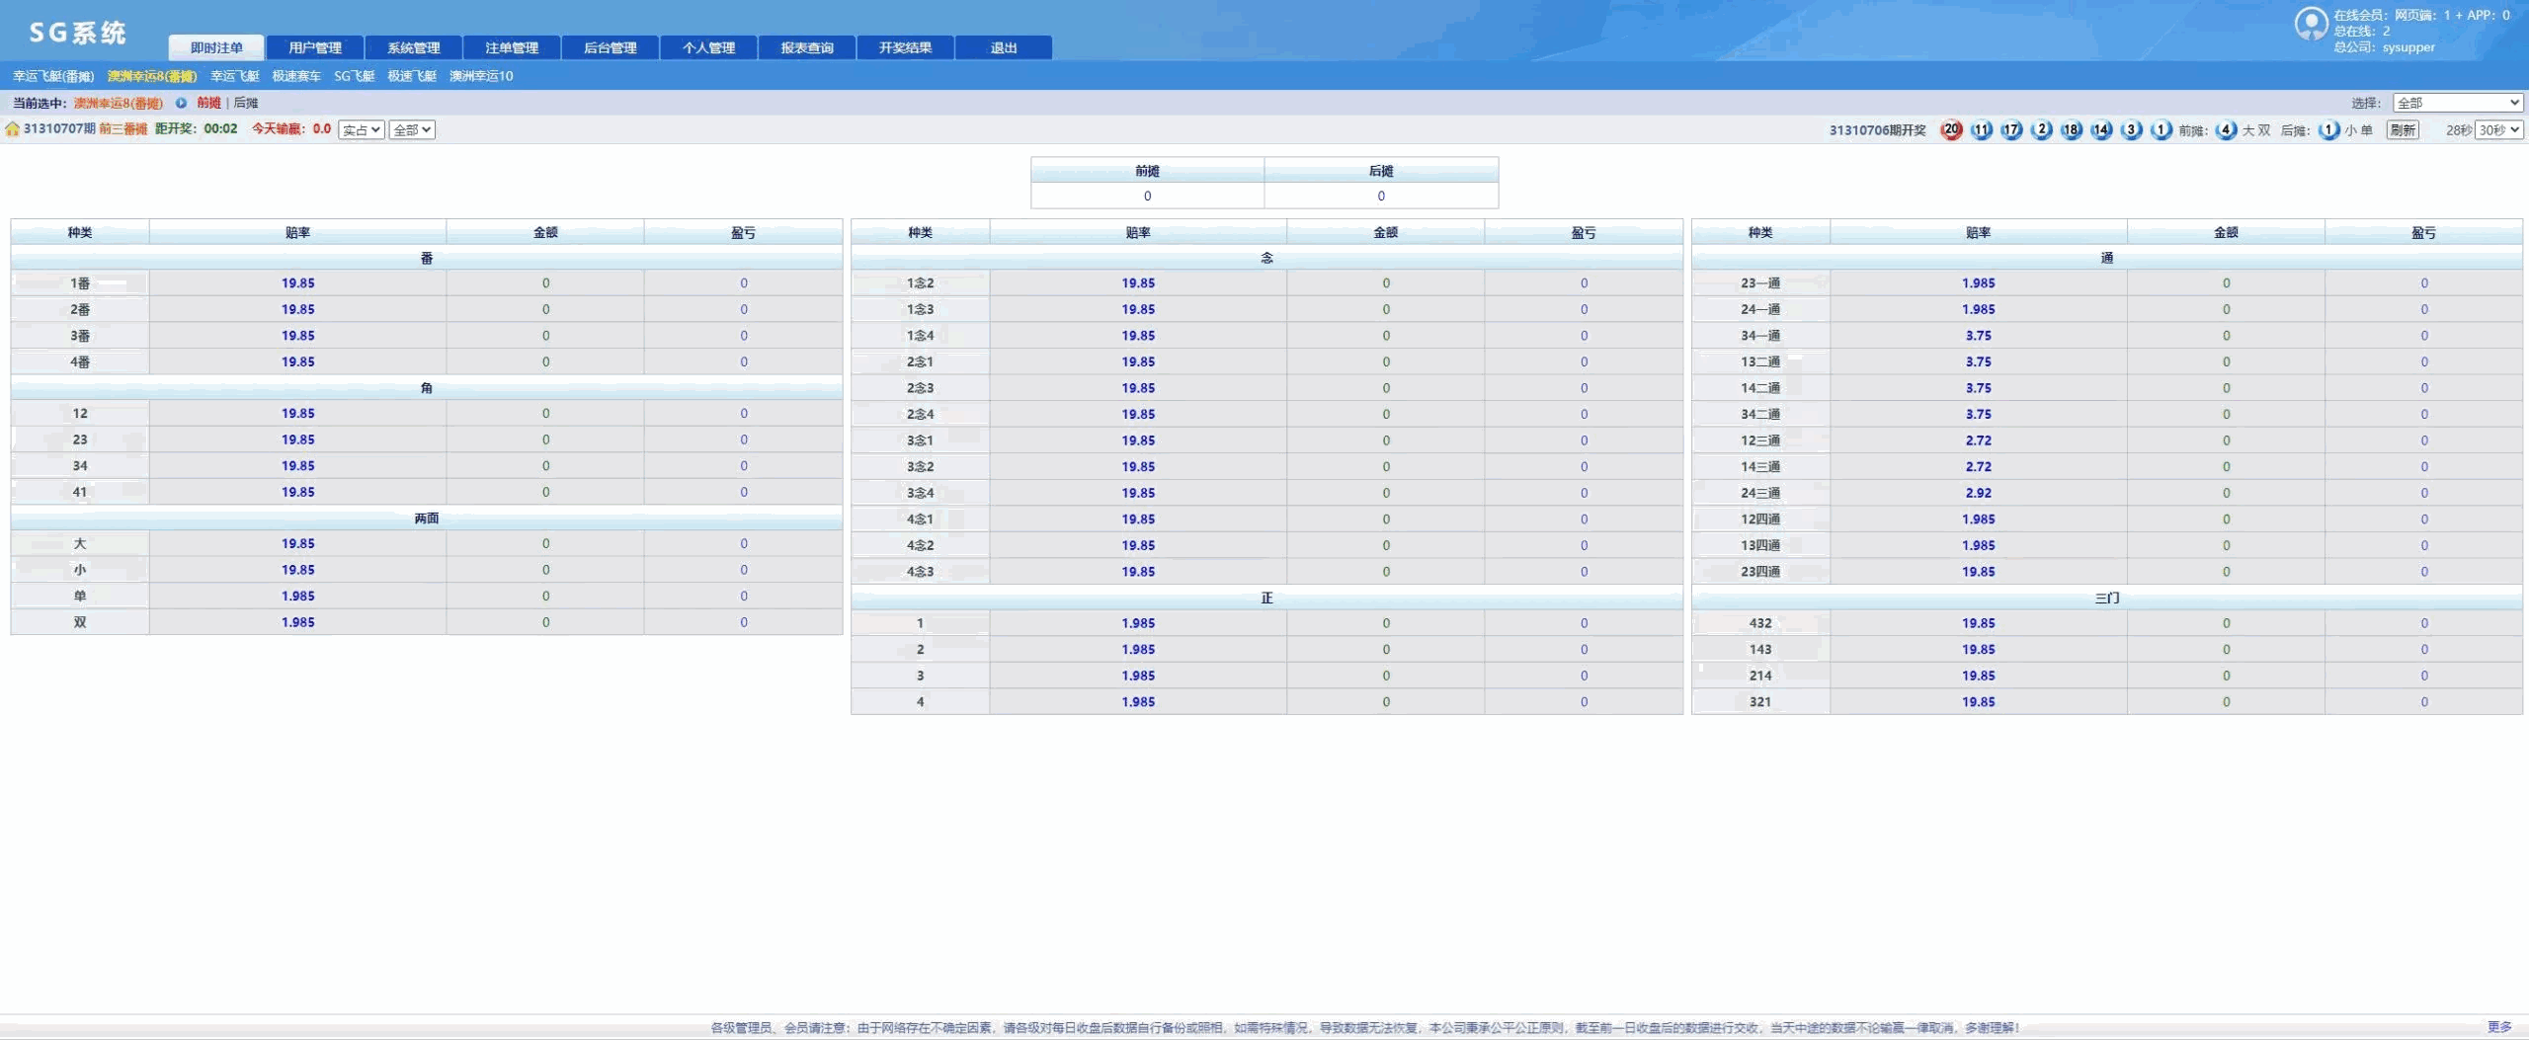The width and height of the screenshot is (2529, 1040).
Task: Click the blue number 17 draw ball
Action: 2011,130
